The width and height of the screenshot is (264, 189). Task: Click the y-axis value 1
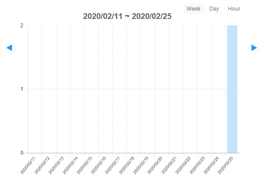click(22, 89)
